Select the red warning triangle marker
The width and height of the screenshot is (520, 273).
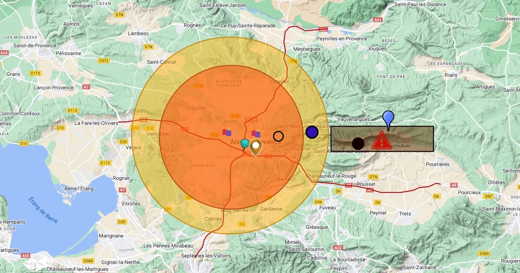tap(381, 140)
